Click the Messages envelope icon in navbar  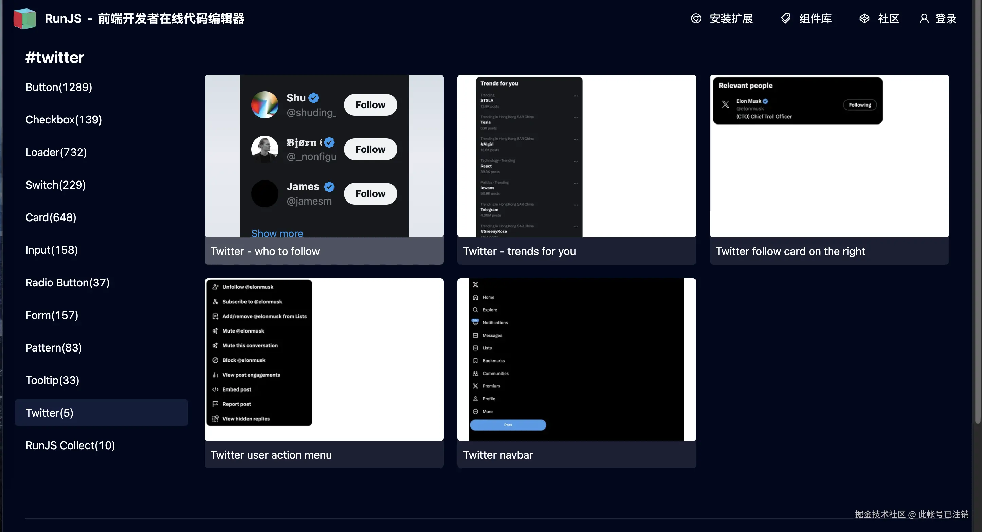tap(475, 336)
